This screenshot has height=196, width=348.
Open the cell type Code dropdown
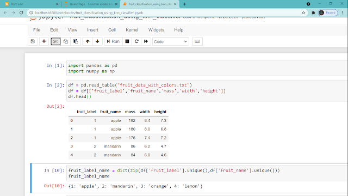170,41
